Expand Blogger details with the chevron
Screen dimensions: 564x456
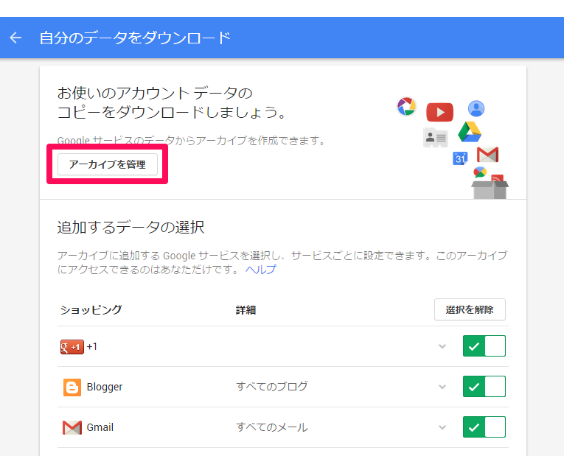(442, 387)
